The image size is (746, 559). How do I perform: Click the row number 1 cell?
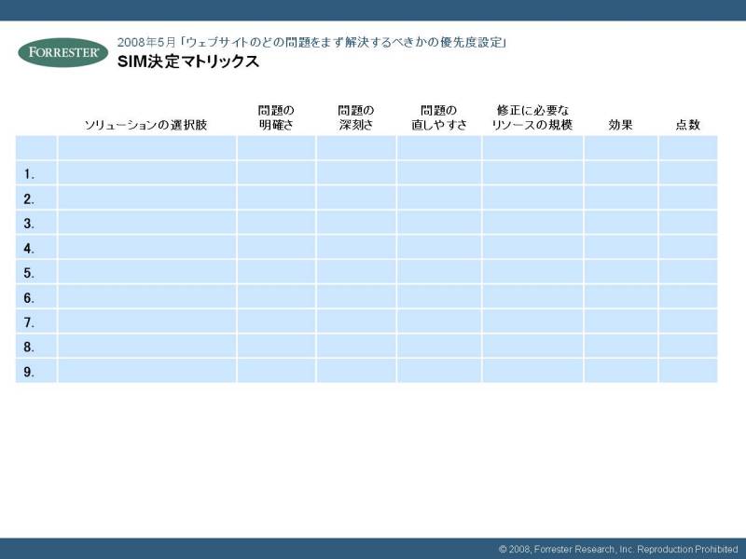point(36,173)
